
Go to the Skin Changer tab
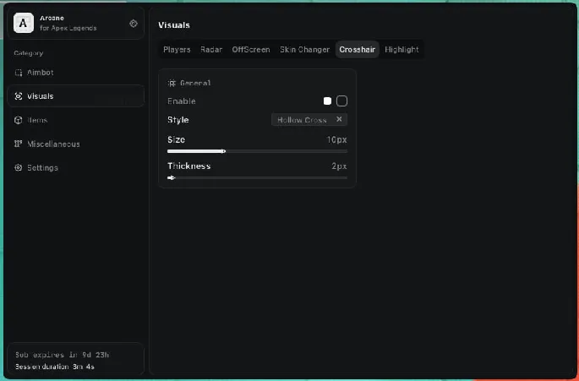(x=304, y=50)
